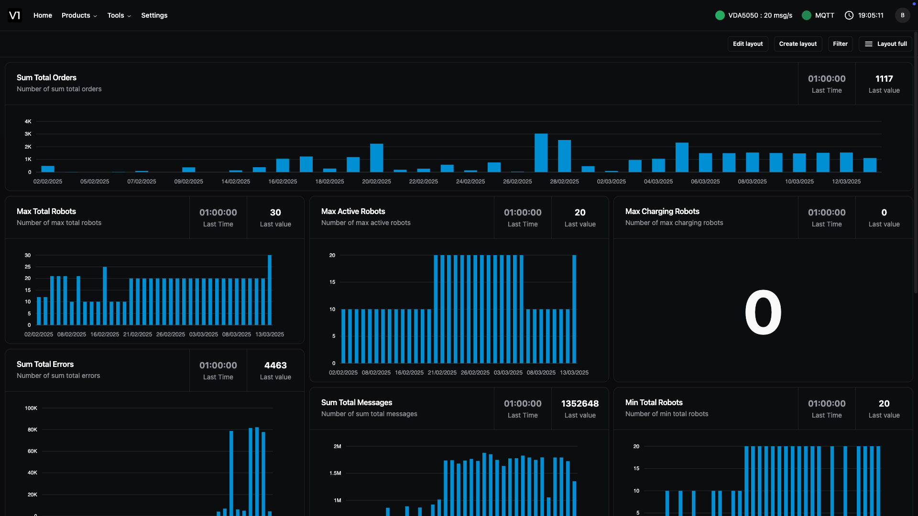This screenshot has width=918, height=516.
Task: Click the 30 last value of Max Total Robots
Action: [275, 213]
